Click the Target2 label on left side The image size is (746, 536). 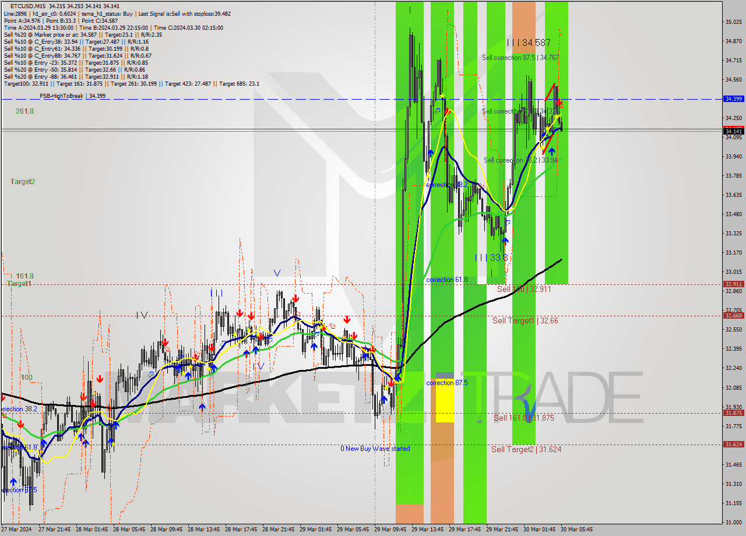coord(23,181)
